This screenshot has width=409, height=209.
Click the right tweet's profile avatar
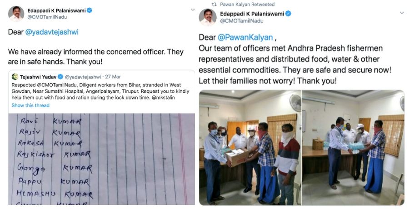click(x=208, y=17)
